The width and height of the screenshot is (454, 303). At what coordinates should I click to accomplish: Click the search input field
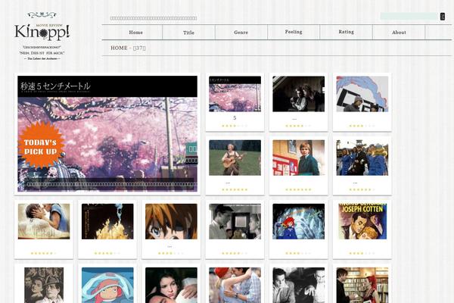click(409, 16)
